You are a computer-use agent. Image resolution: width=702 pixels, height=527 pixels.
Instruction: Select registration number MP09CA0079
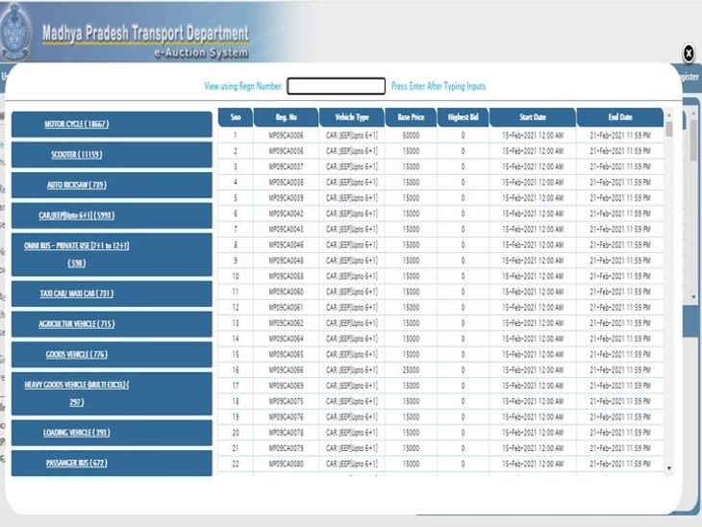(x=286, y=448)
